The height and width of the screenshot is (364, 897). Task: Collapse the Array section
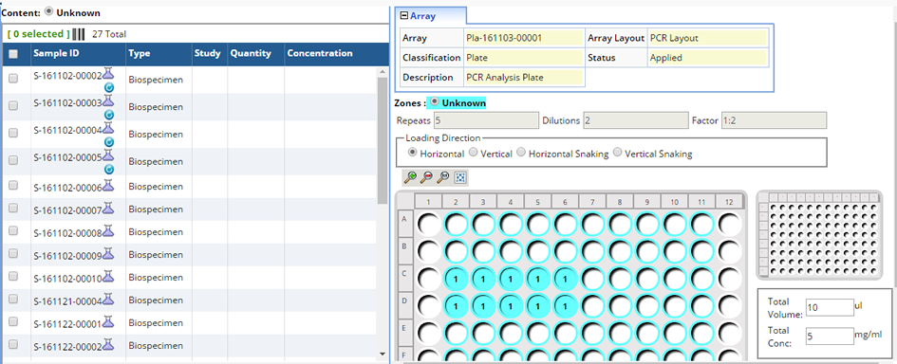(x=404, y=16)
